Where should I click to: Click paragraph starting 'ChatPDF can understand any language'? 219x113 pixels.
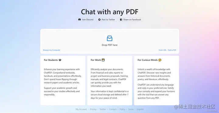pos(156,91)
